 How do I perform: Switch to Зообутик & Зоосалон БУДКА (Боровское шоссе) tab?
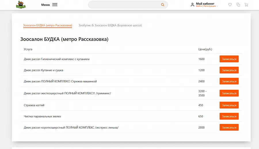coord(110,25)
